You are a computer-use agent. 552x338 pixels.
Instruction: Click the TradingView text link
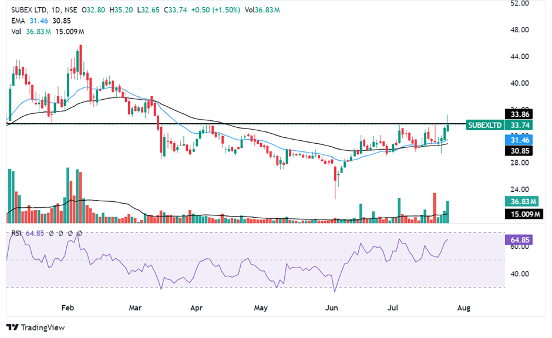(42, 327)
